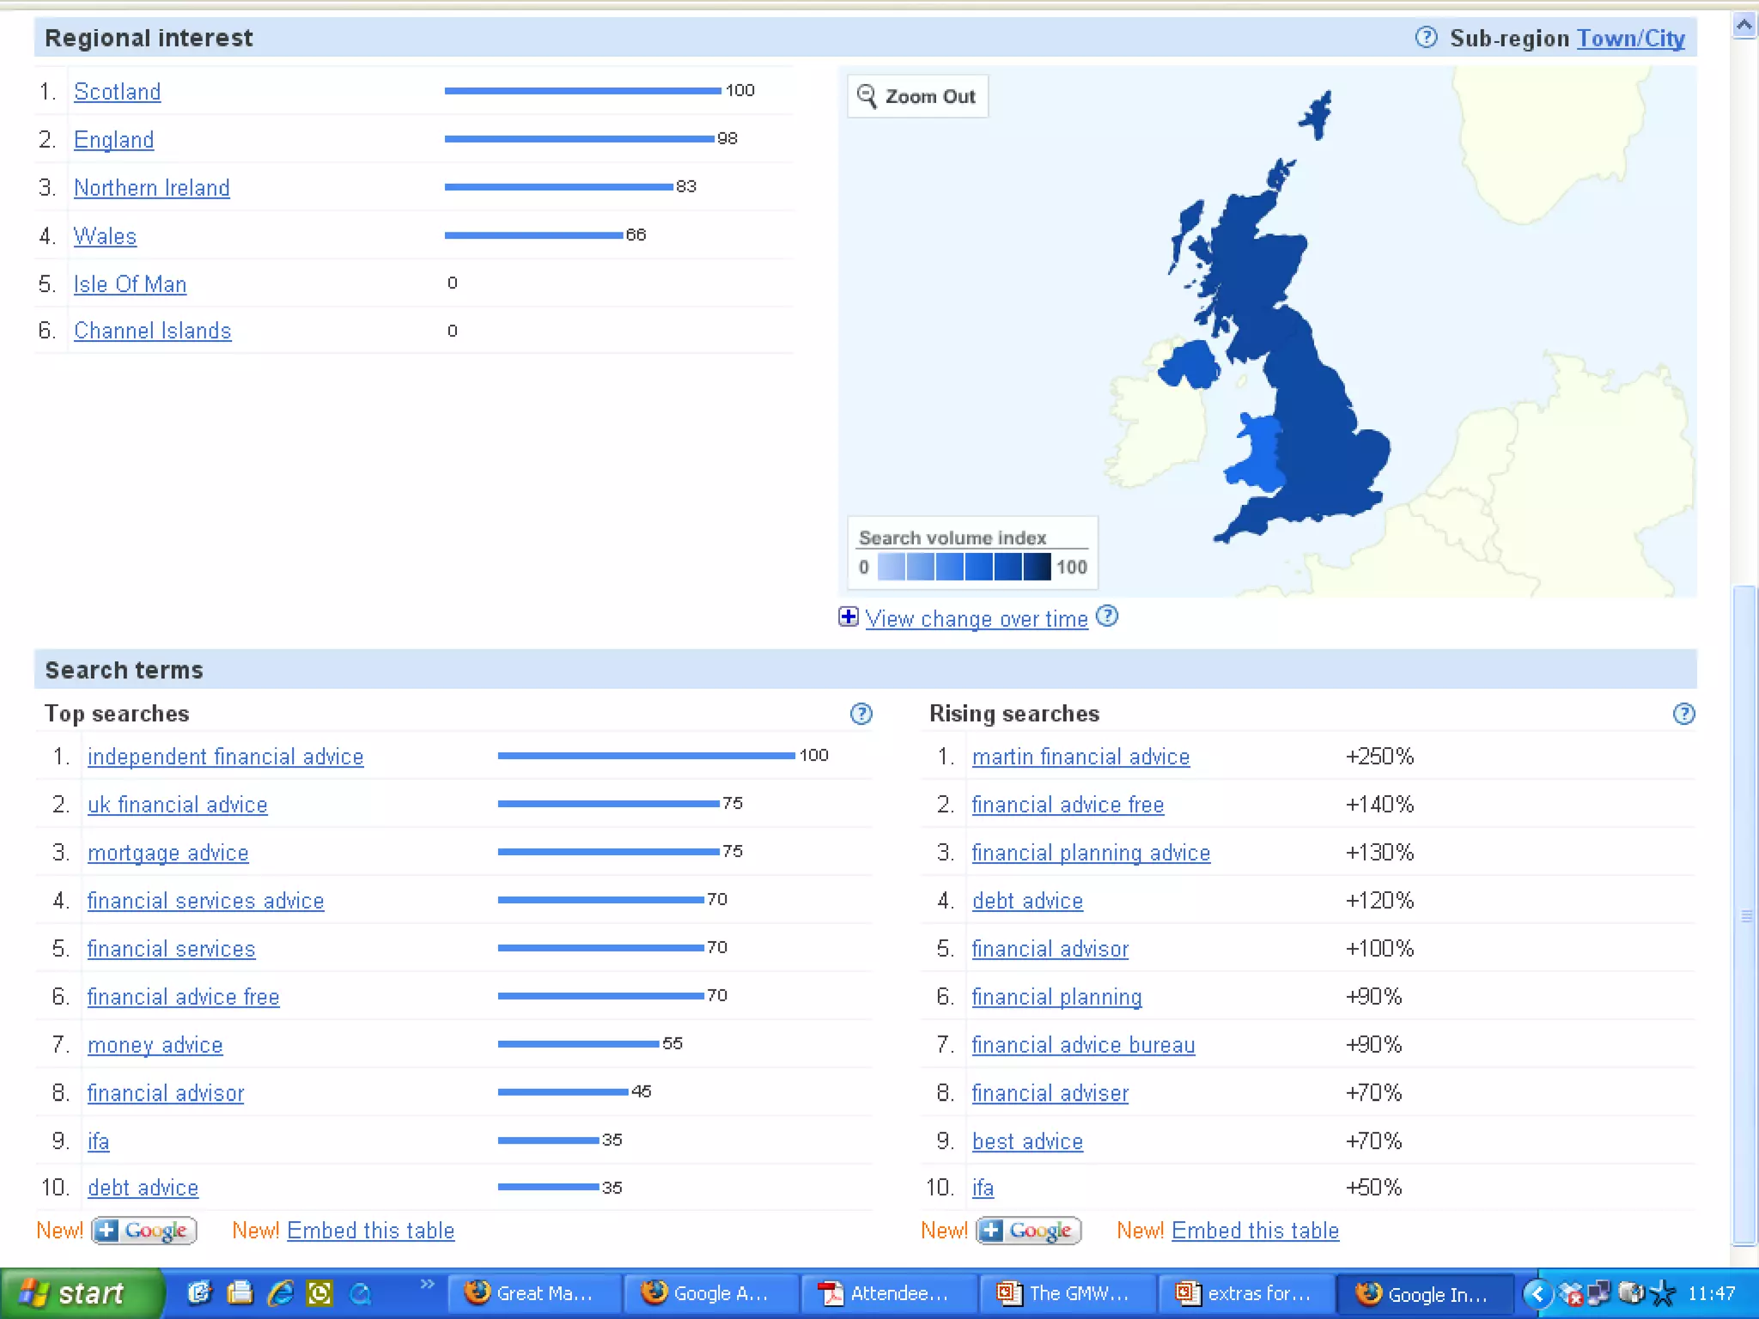
Task: Expand View change over time plus box
Action: tap(848, 617)
